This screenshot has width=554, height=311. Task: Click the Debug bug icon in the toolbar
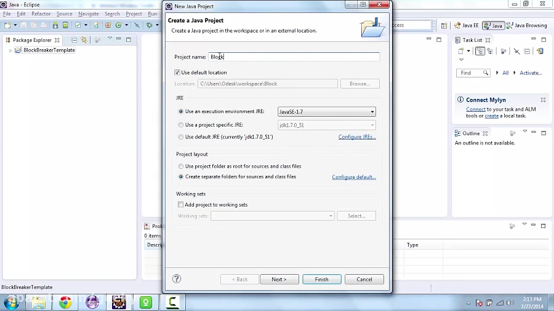[150, 25]
